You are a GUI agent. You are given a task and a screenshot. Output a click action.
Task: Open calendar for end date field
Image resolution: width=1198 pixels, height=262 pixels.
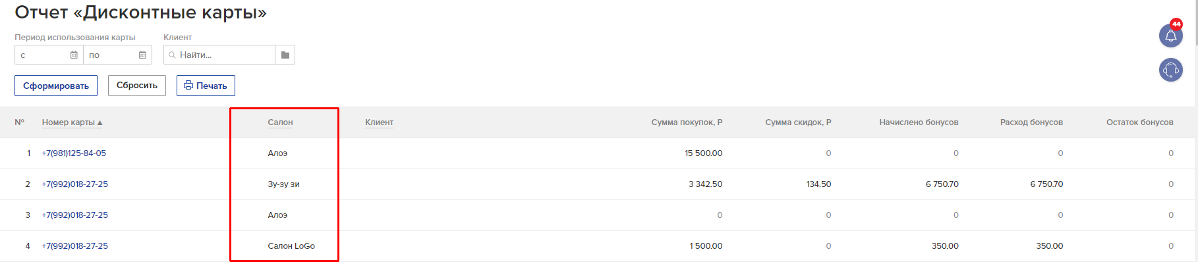(142, 55)
